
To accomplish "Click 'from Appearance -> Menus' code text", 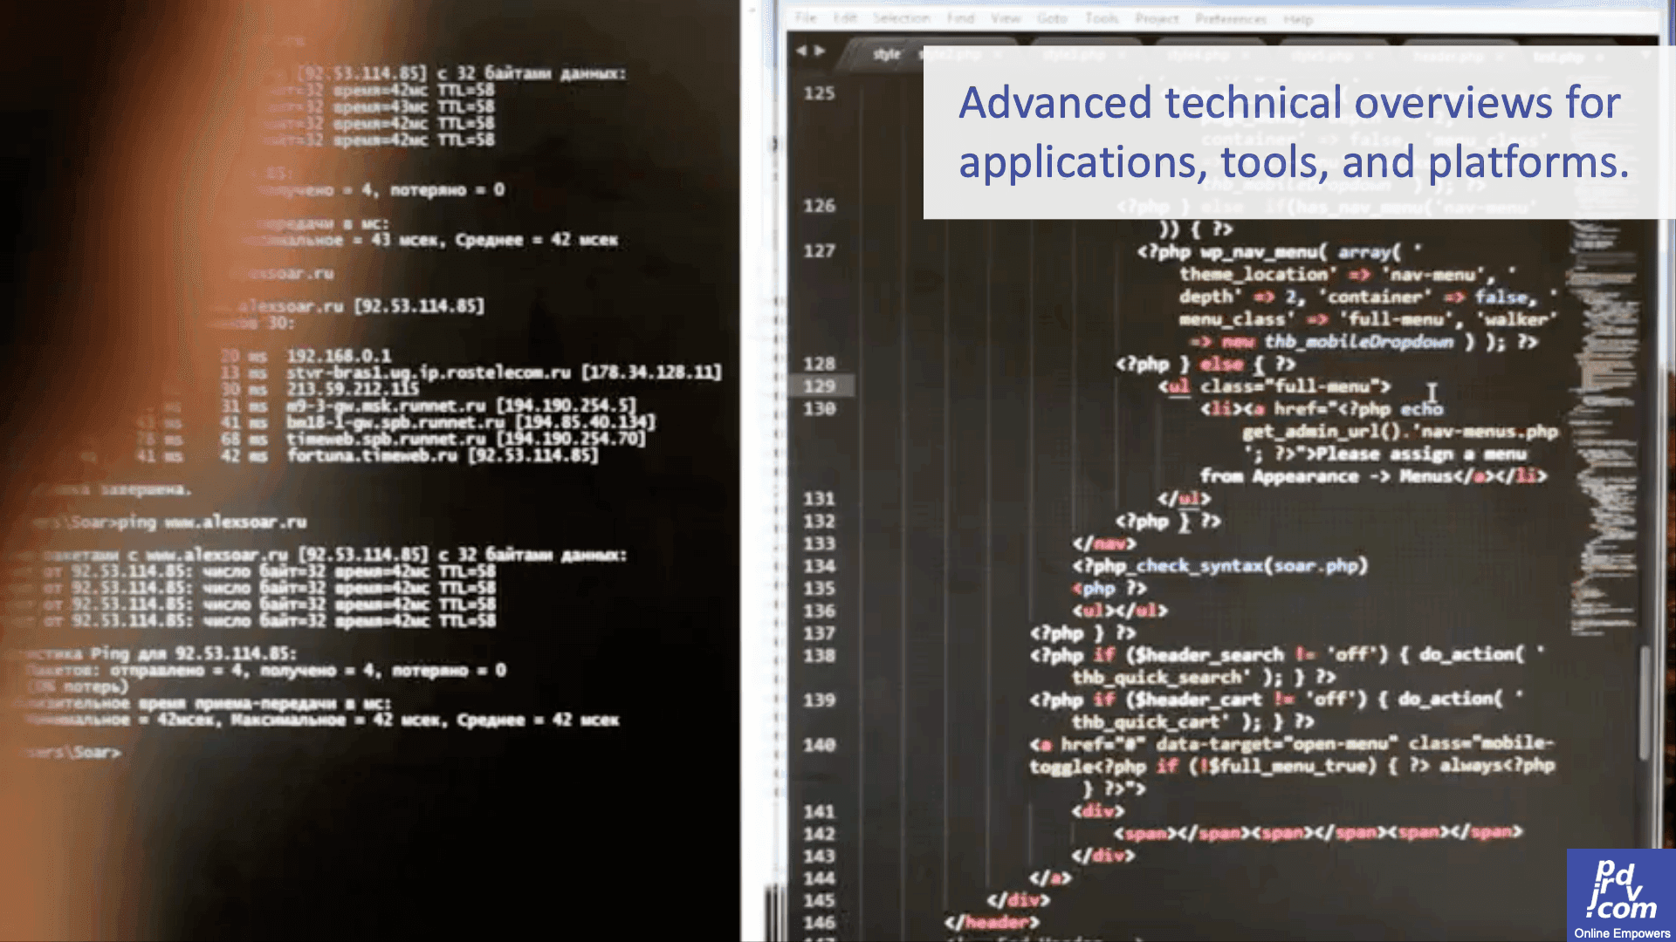I will point(1324,476).
